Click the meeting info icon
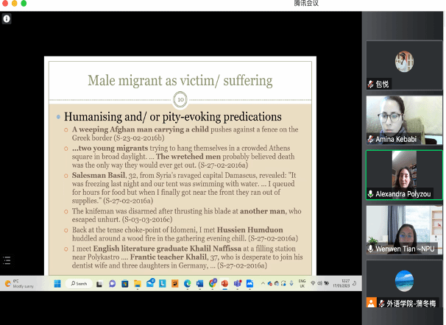Image resolution: width=446 pixels, height=325 pixels. coord(7,19)
